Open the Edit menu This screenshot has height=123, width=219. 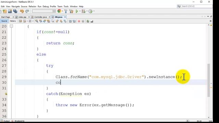(3, 6)
